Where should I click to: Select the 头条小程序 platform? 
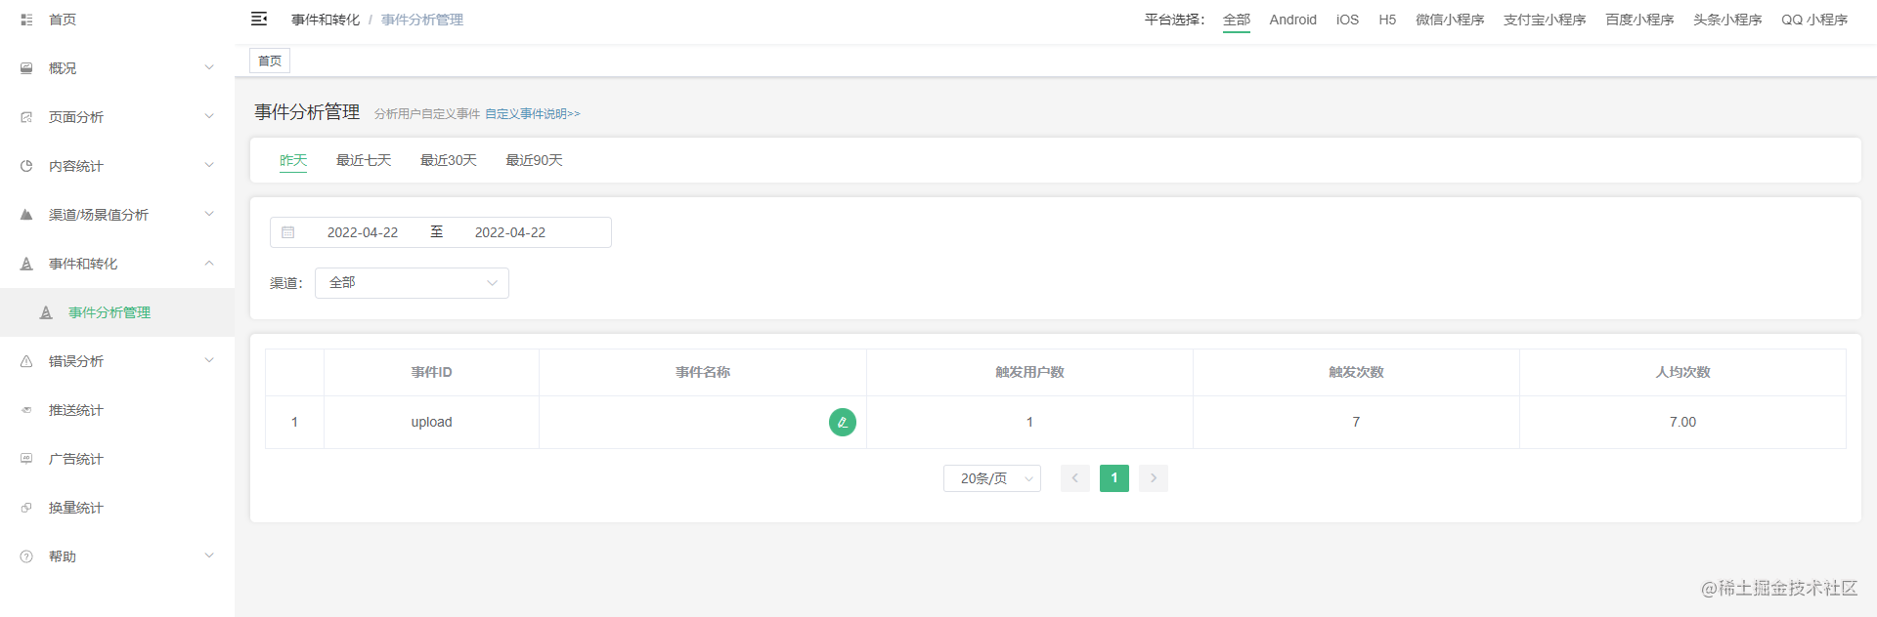pyautogui.click(x=1727, y=20)
